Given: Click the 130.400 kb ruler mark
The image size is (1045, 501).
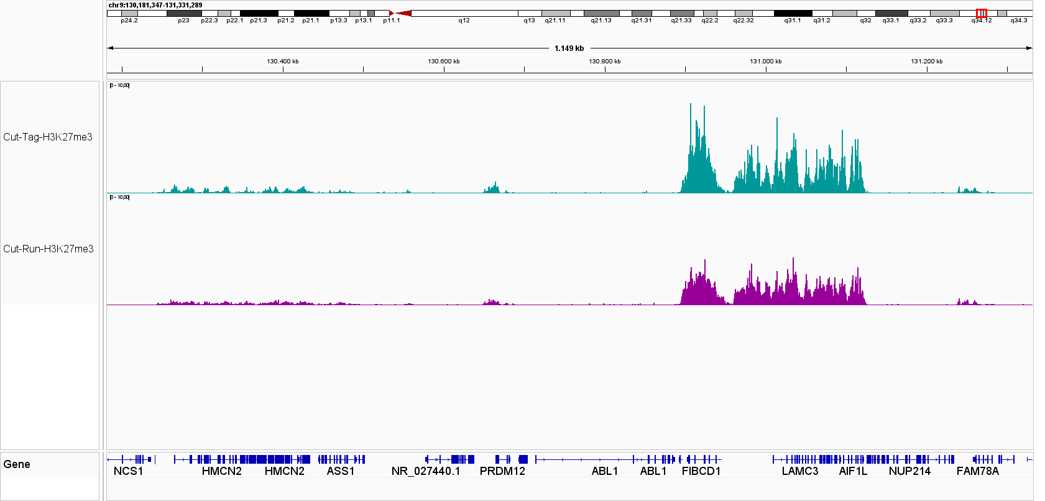Looking at the screenshot, I should click(x=283, y=62).
